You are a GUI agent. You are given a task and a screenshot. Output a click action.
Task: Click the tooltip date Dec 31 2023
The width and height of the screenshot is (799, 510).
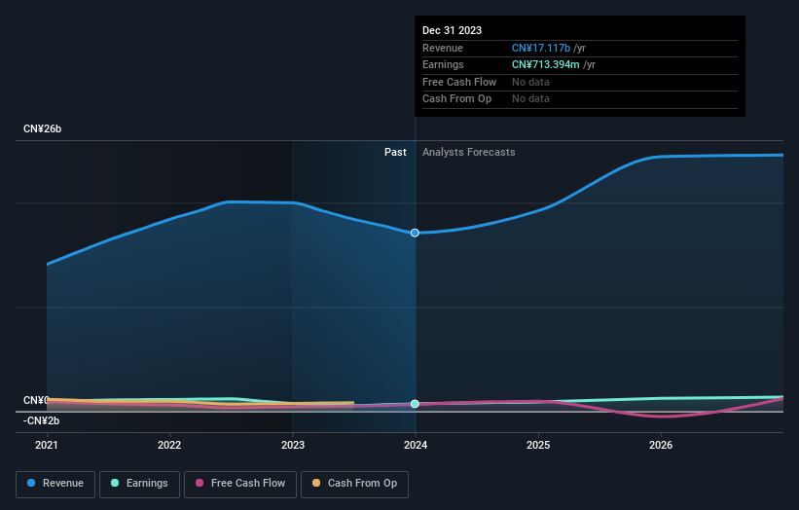coord(452,30)
